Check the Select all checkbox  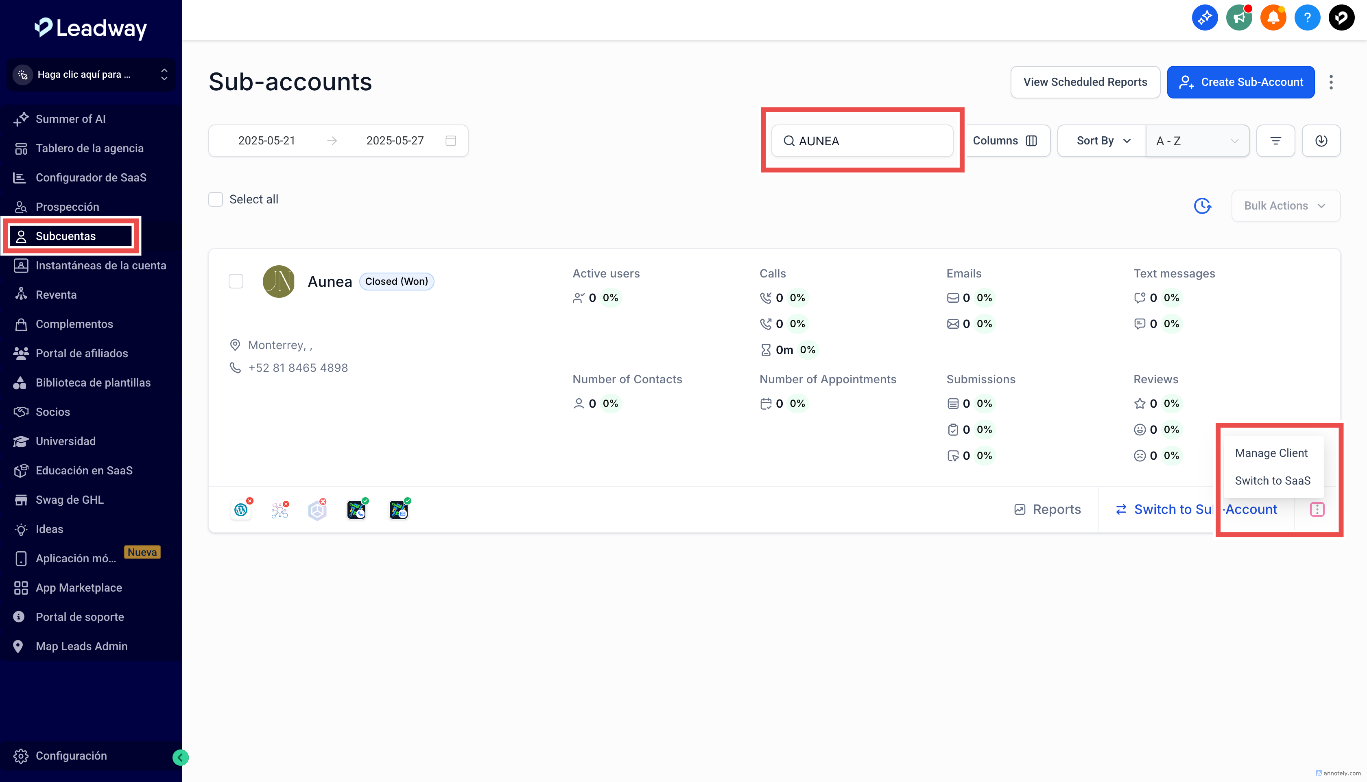pos(215,199)
